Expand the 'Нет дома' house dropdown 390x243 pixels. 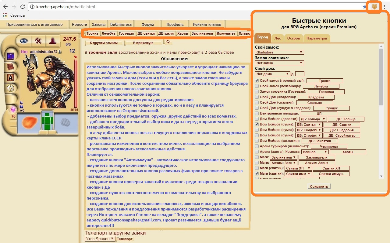(273, 74)
